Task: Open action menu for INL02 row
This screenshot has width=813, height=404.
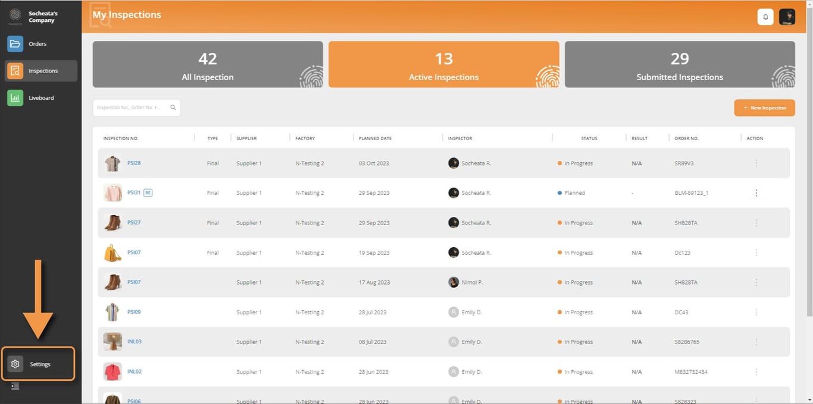Action: coord(756,371)
